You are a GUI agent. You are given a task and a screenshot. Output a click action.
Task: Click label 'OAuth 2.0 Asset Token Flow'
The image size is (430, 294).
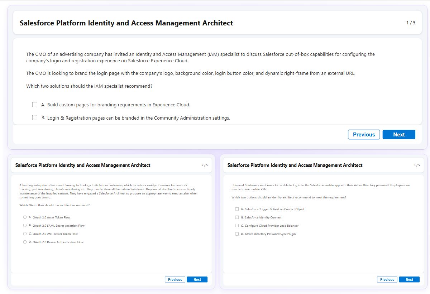[51, 217]
